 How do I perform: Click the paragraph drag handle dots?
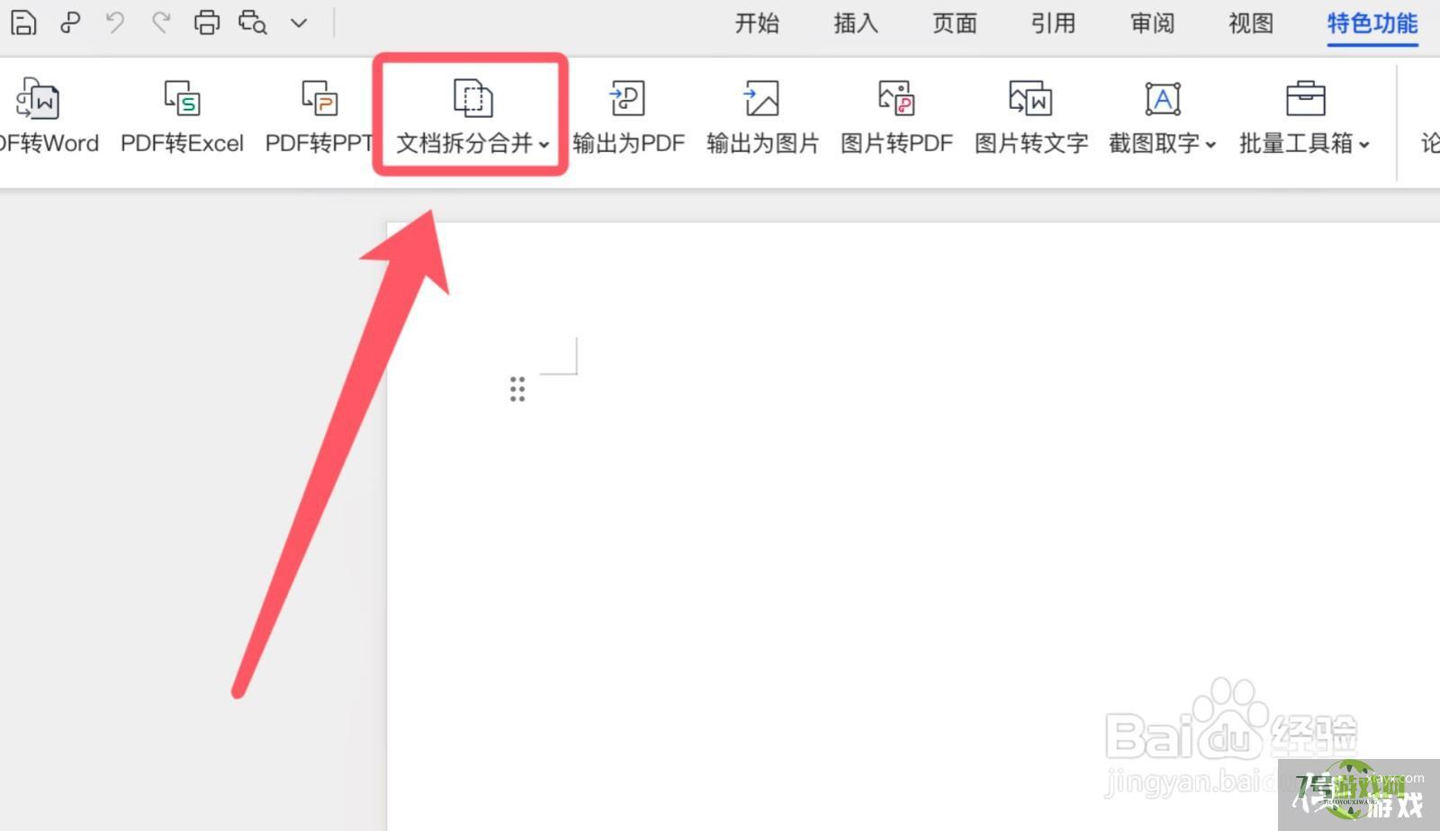click(517, 389)
